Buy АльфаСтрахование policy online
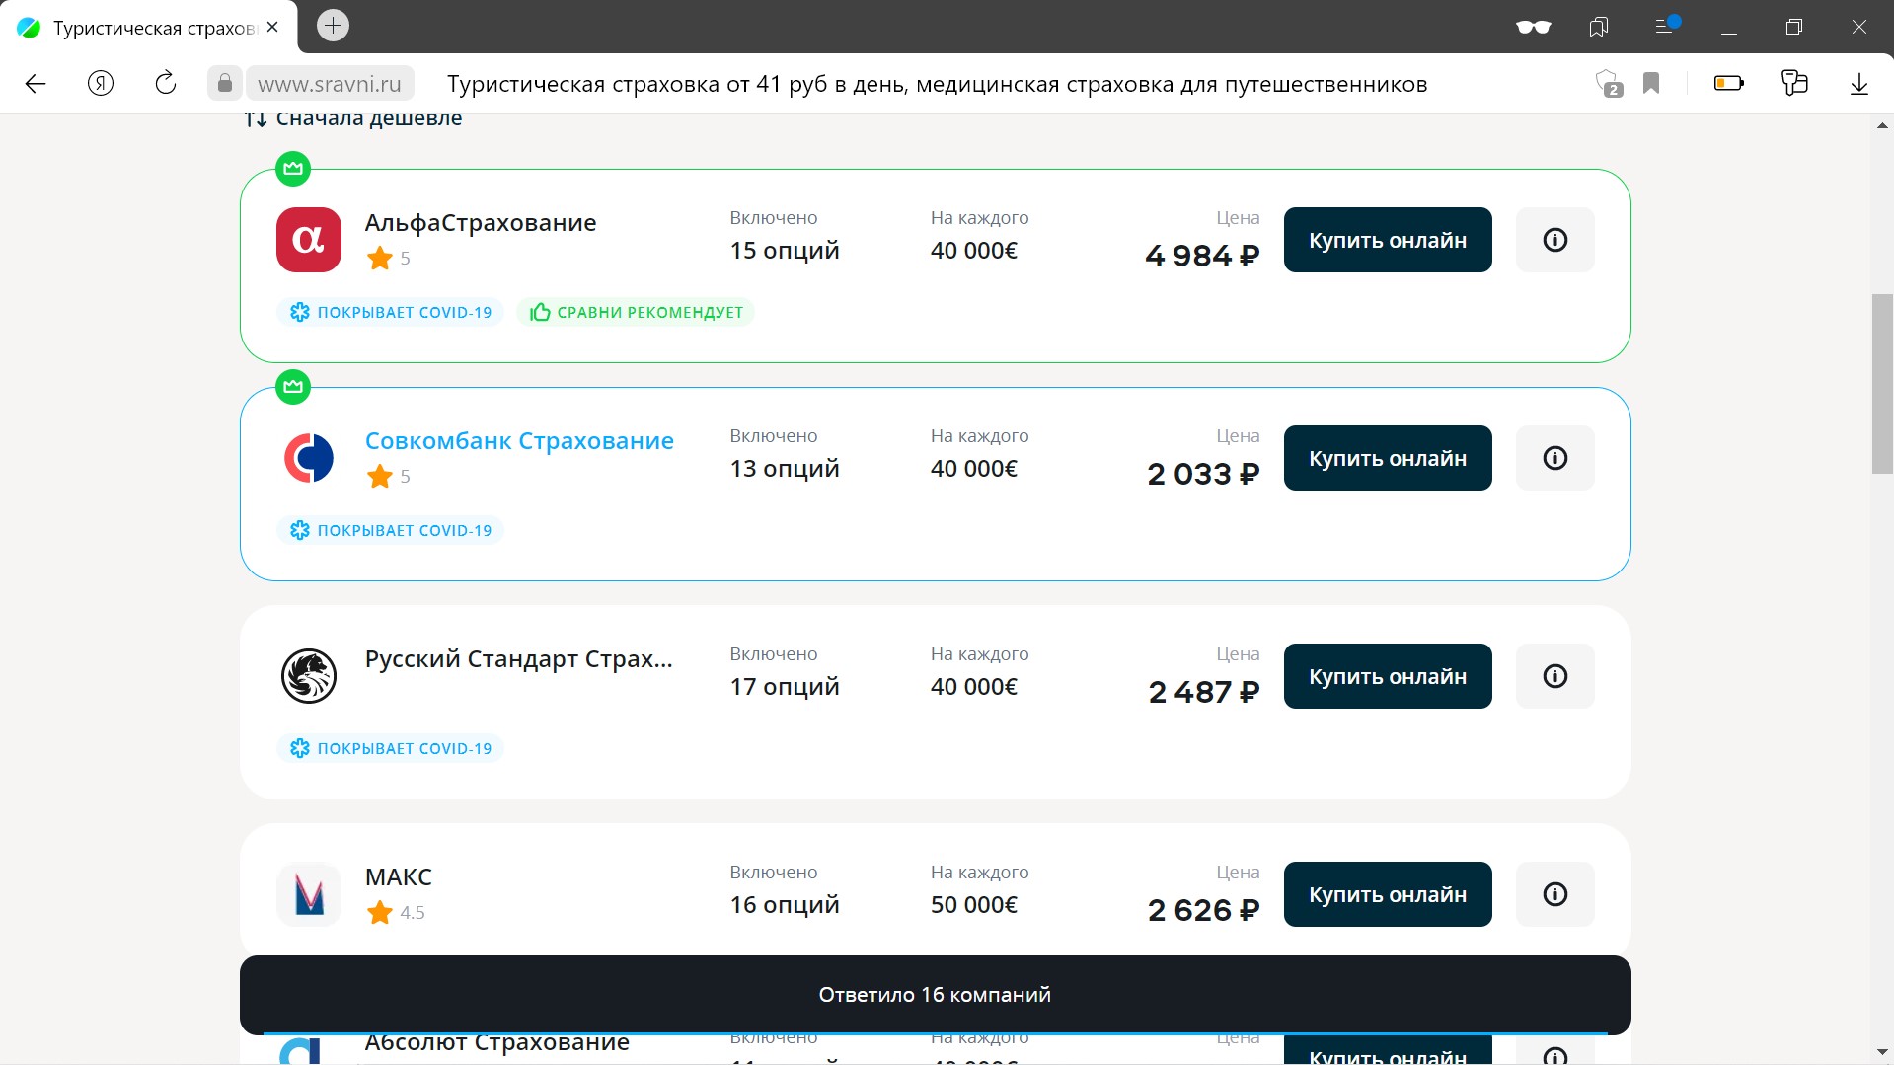Image resolution: width=1894 pixels, height=1065 pixels. pyautogui.click(x=1387, y=240)
